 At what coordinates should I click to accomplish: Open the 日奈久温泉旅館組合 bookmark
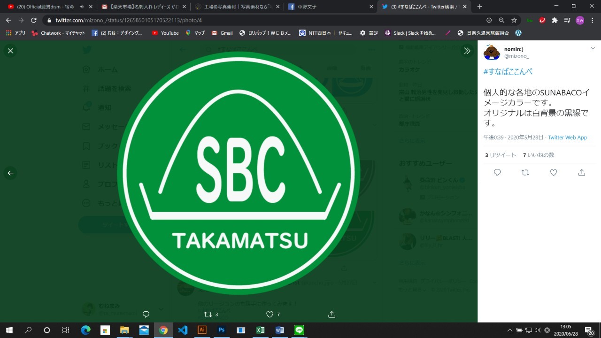(x=484, y=33)
